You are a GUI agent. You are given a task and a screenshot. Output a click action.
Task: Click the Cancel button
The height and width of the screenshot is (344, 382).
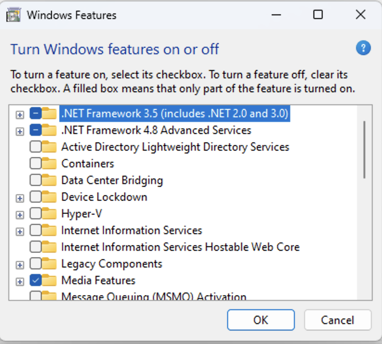(x=337, y=320)
